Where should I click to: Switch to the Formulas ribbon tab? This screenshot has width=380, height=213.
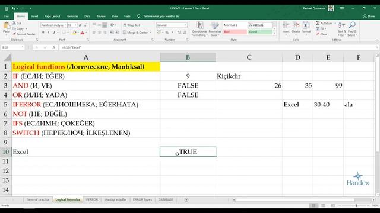click(72, 16)
